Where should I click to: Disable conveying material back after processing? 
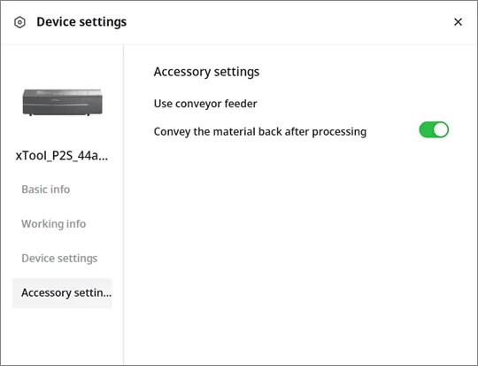[434, 129]
